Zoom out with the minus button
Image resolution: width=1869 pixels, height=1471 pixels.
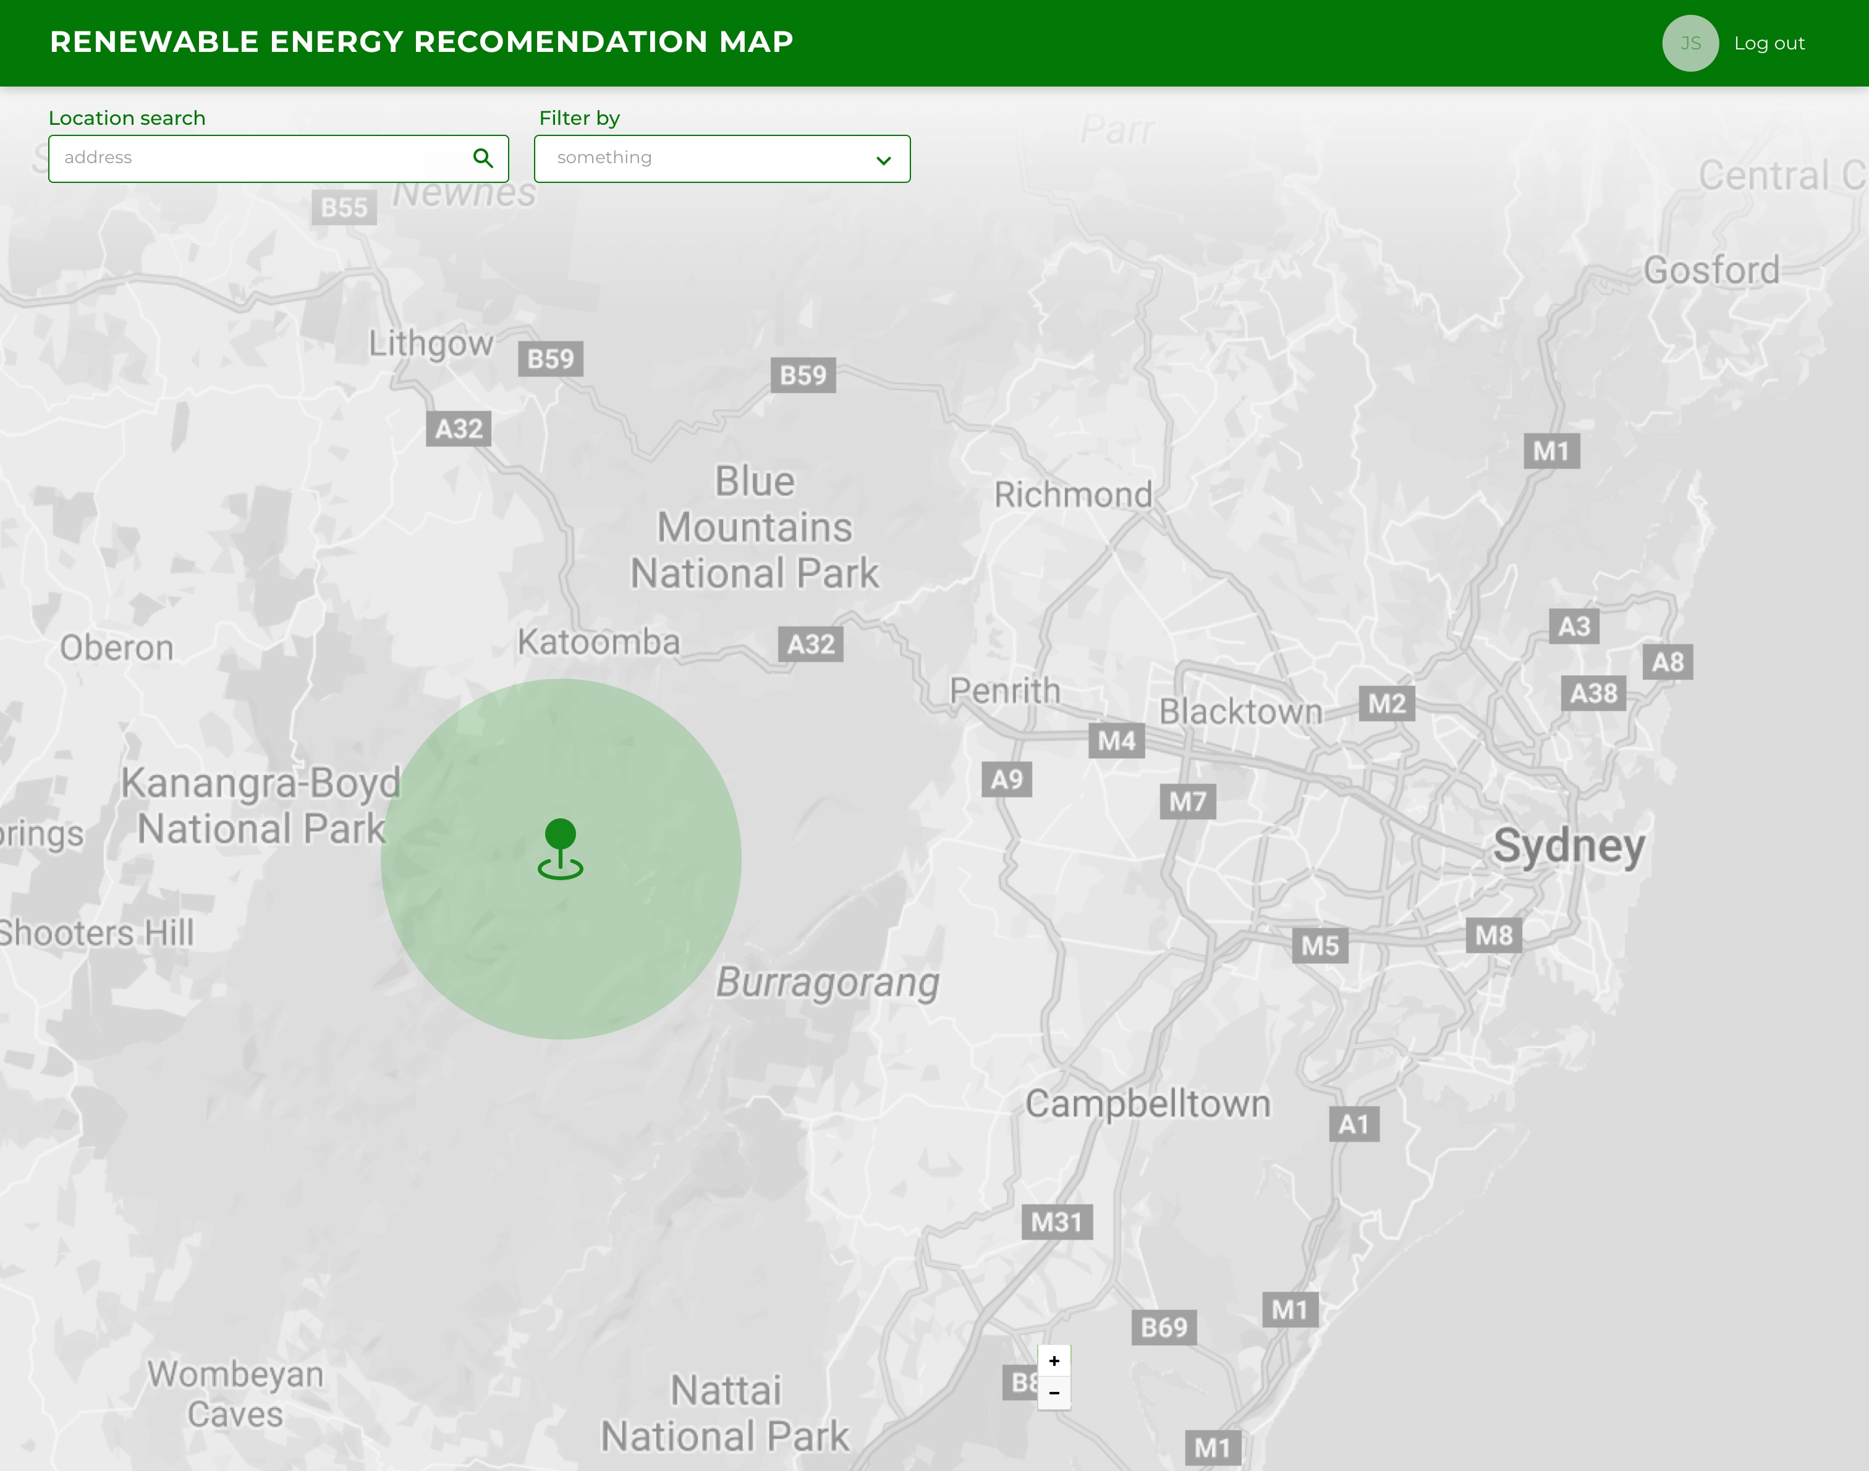(x=1054, y=1394)
